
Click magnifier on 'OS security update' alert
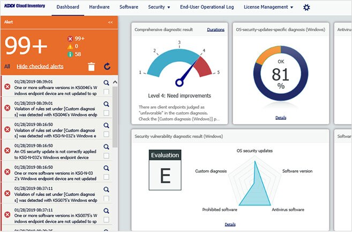[106, 147]
